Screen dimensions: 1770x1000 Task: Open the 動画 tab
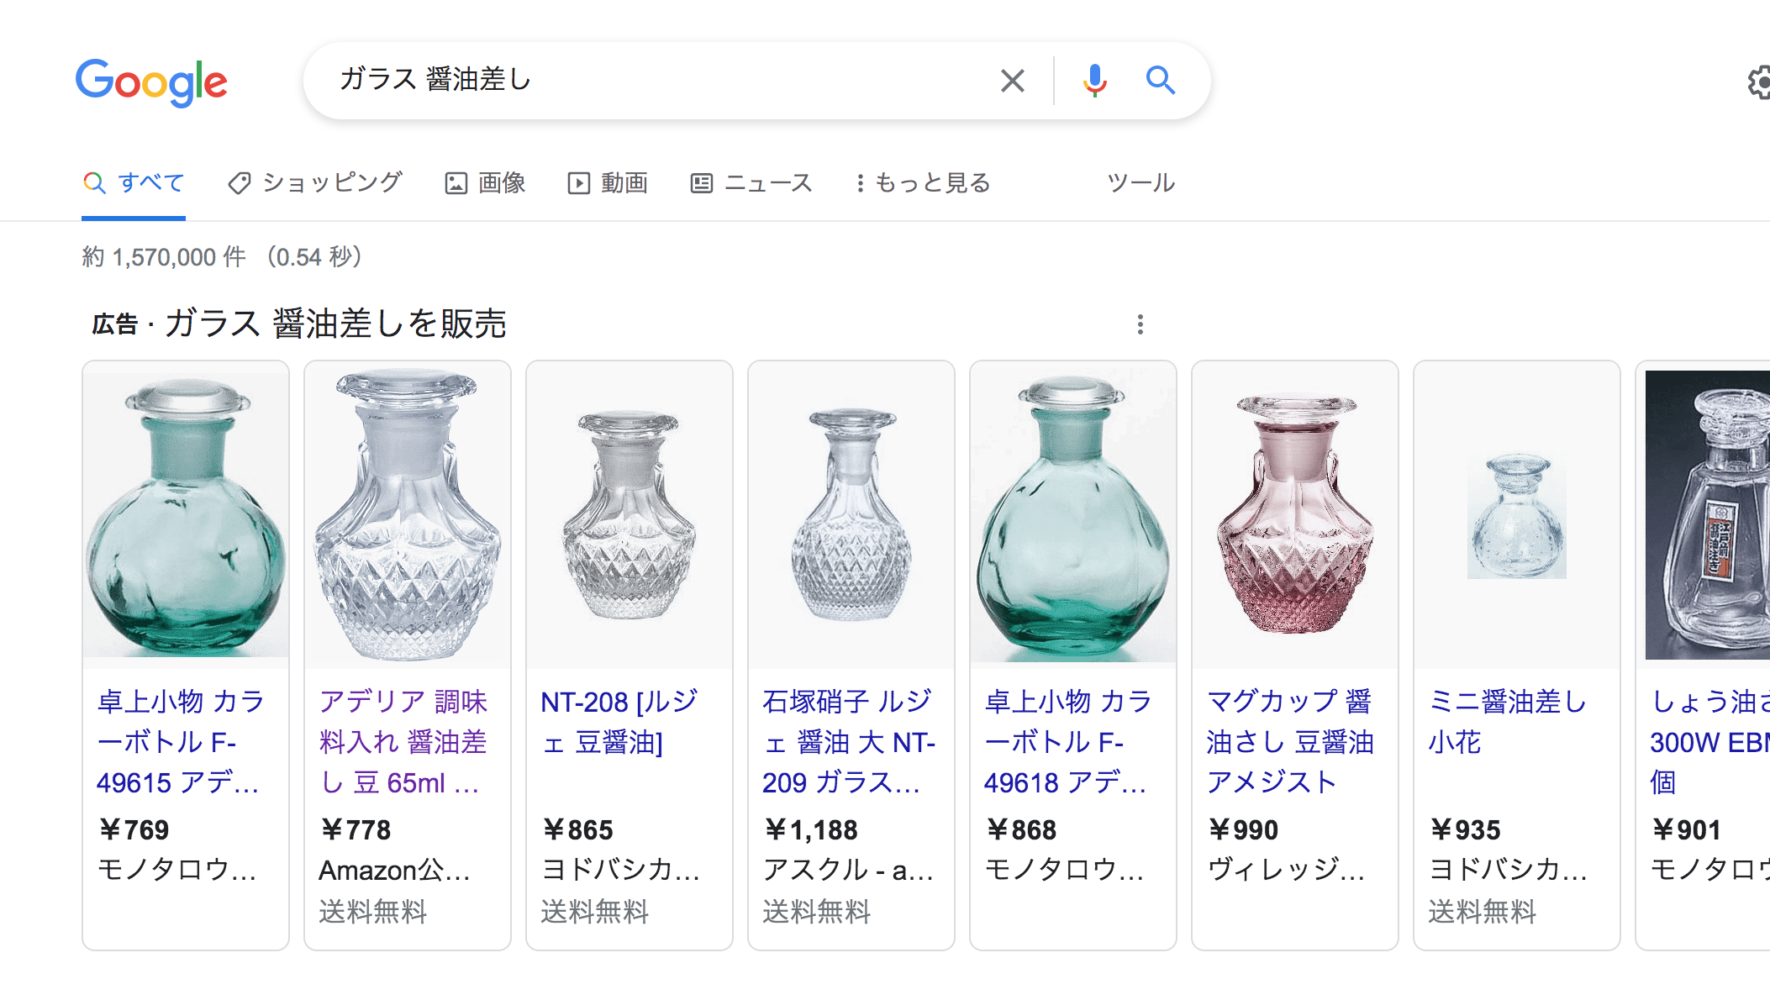pos(608,182)
